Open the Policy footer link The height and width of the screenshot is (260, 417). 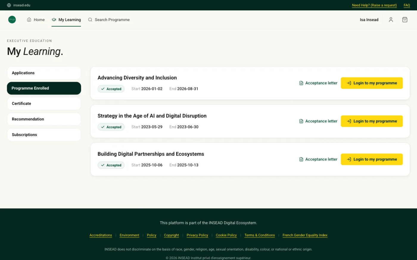tap(152, 235)
